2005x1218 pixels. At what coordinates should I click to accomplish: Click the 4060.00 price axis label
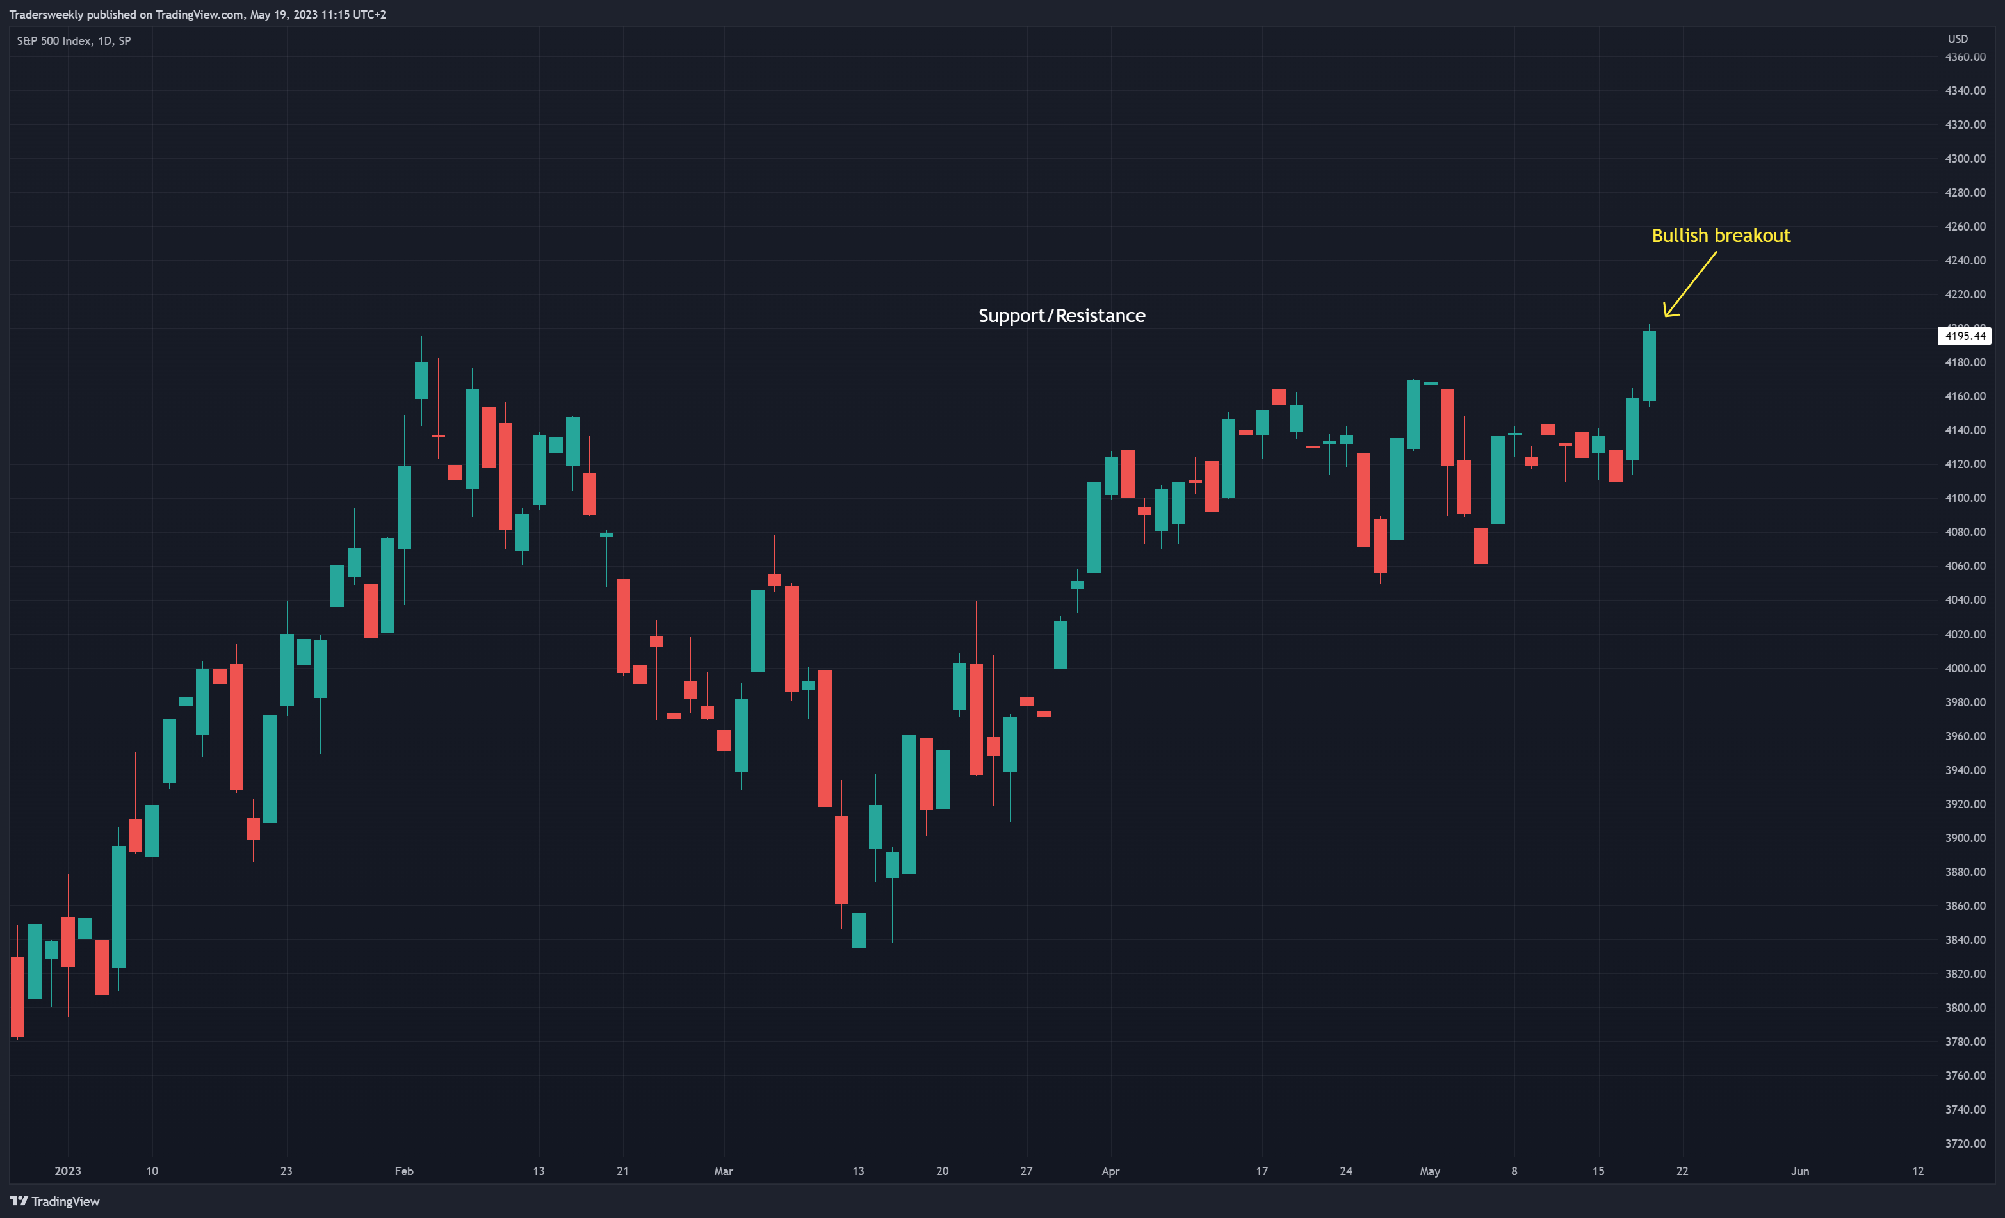pos(1964,566)
